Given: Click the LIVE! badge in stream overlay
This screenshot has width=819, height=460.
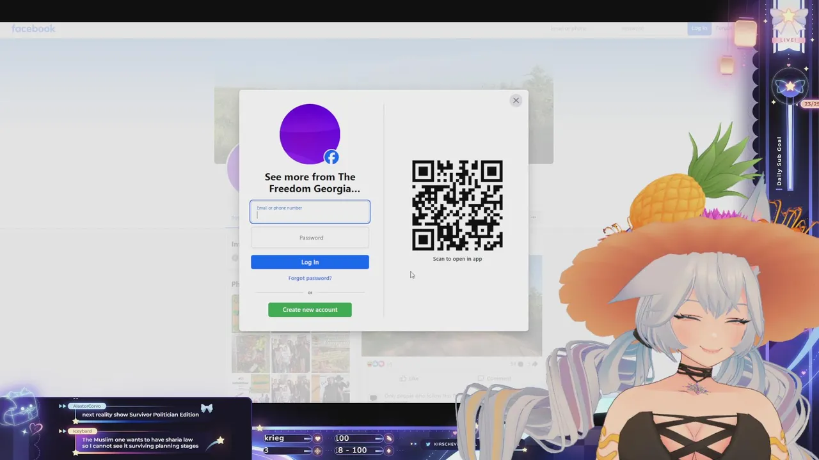Looking at the screenshot, I should click(x=788, y=40).
